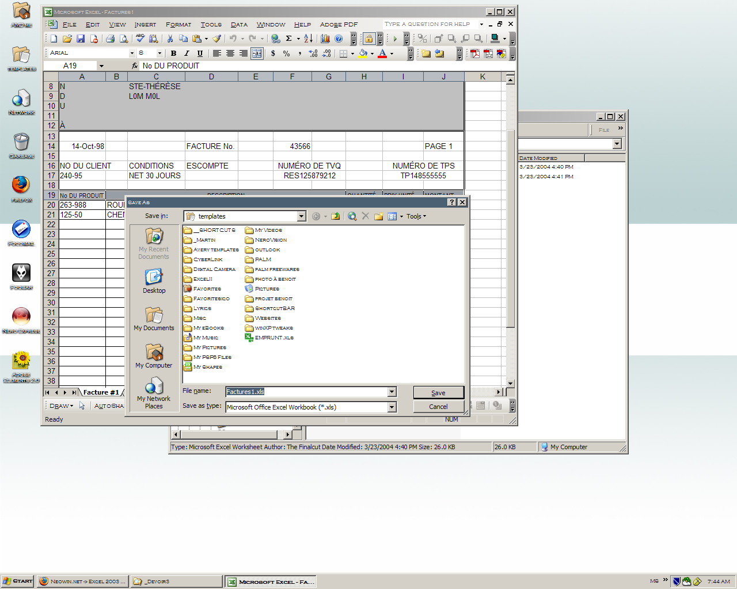Click the Format Painter brush icon

[x=216, y=39]
